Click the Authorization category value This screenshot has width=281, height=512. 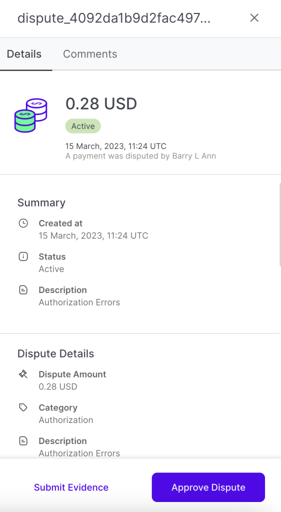tap(66, 420)
